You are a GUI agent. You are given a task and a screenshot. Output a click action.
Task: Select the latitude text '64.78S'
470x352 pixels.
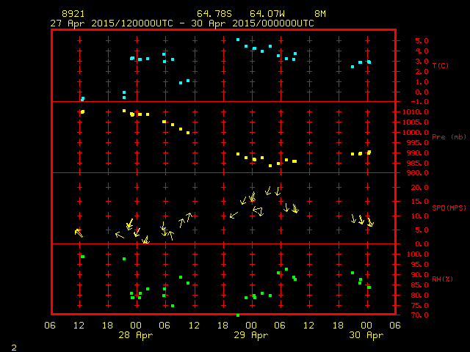point(214,14)
